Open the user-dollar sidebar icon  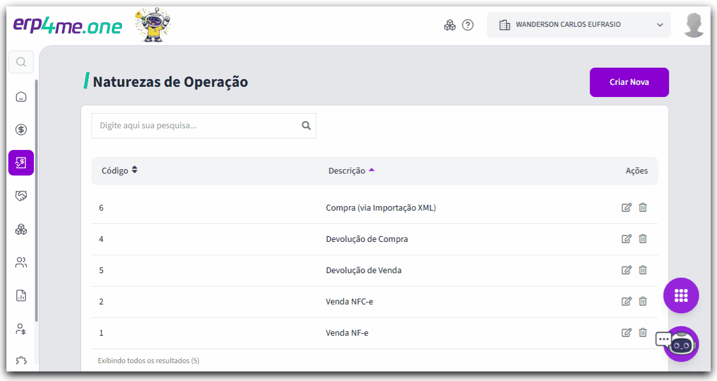pyautogui.click(x=21, y=329)
